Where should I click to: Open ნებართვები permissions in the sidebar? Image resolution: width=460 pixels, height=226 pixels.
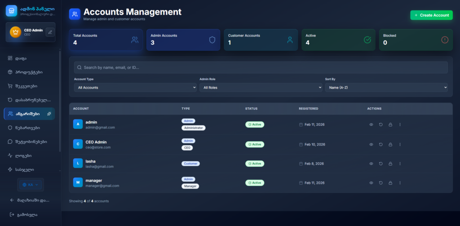coord(29,128)
